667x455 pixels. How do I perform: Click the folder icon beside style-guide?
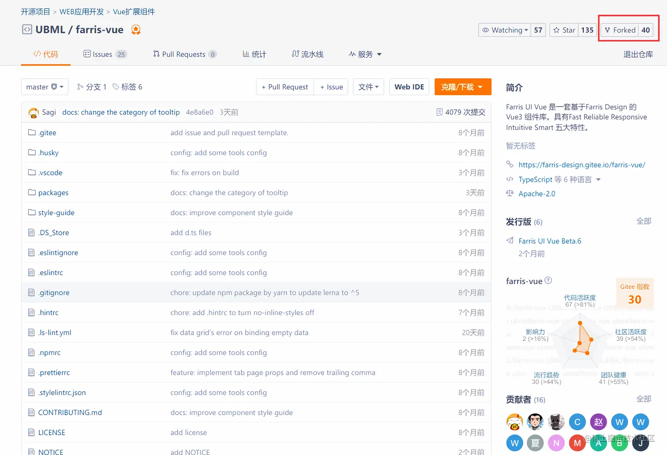coord(32,212)
